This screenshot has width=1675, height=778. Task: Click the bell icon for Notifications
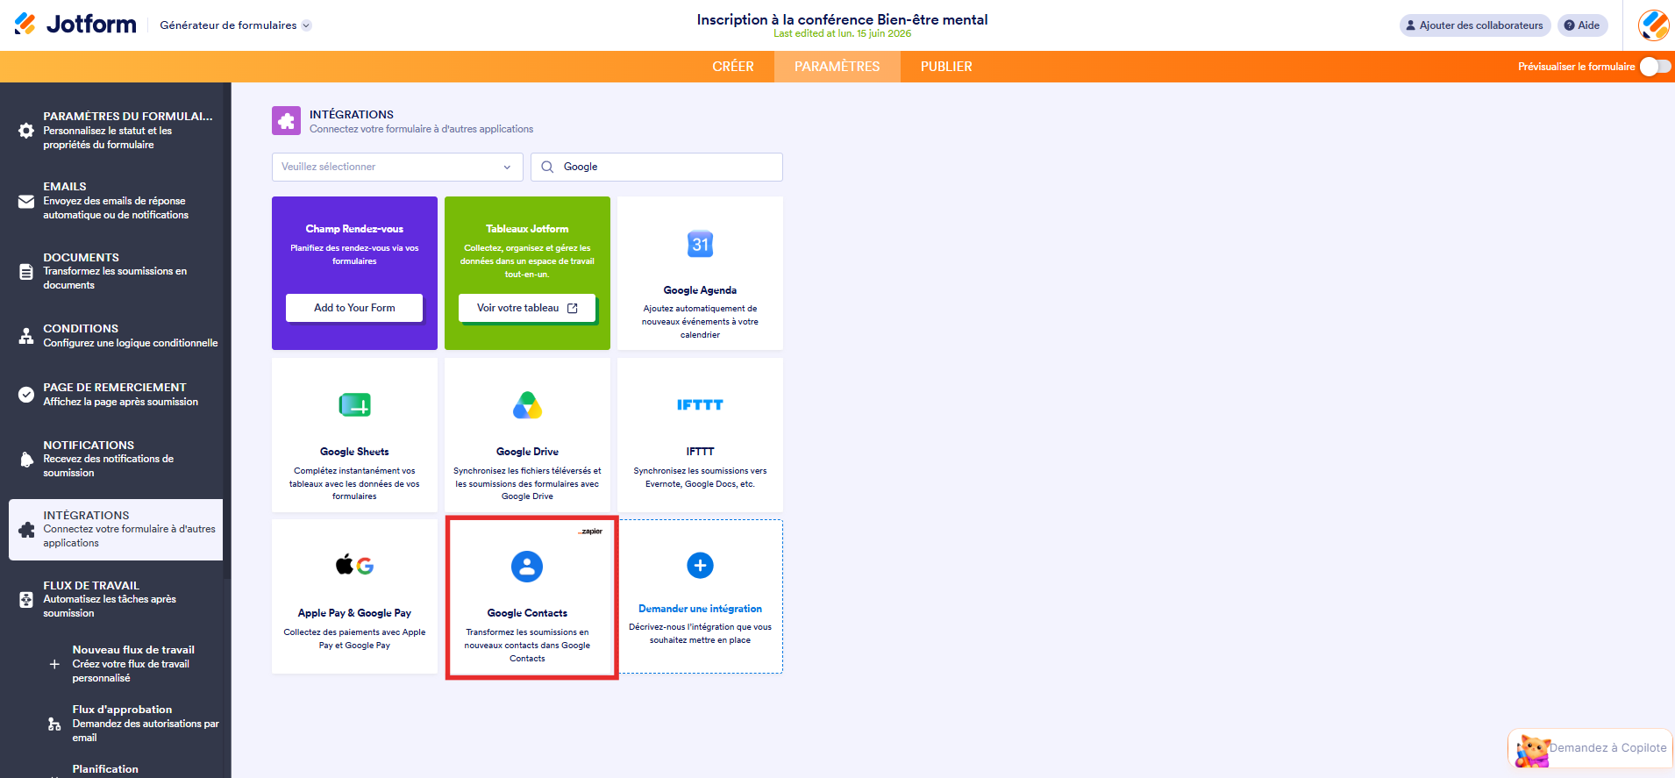click(26, 460)
